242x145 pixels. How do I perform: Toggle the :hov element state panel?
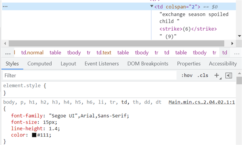tap(187, 75)
